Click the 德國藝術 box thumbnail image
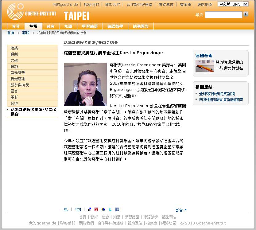Screen dimensions: 256x230 (204, 66)
